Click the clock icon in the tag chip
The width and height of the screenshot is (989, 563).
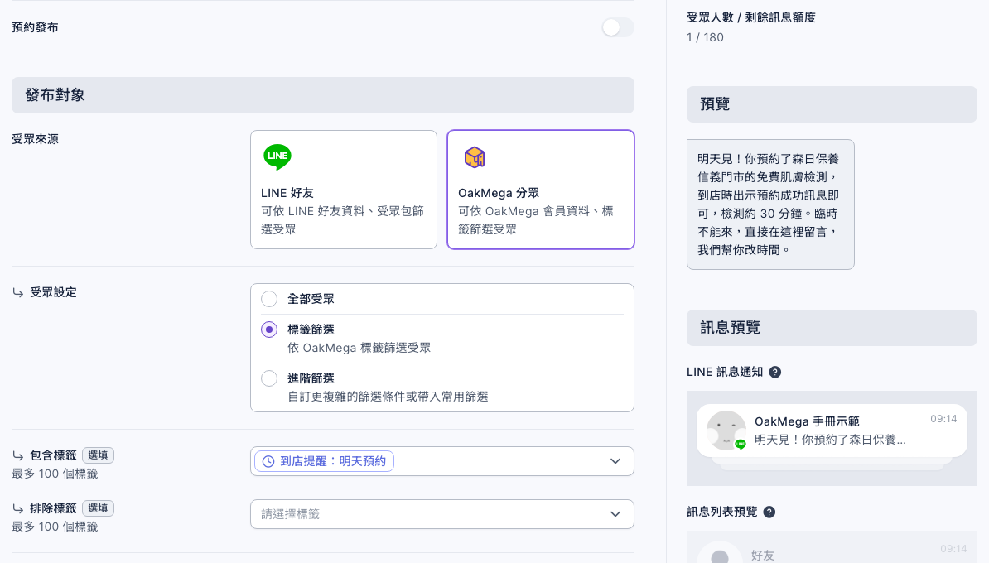268,461
